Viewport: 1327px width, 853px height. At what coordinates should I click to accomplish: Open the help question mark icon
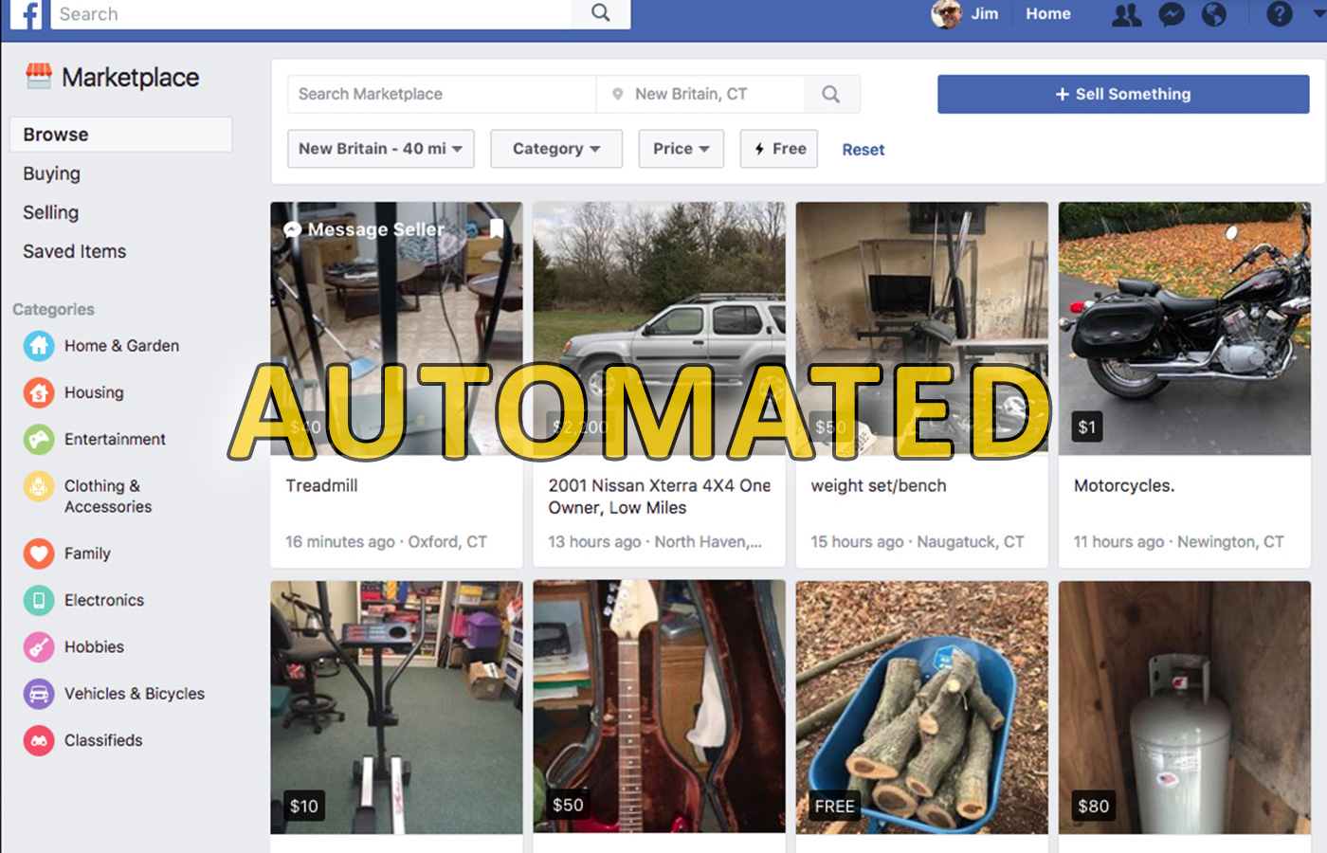[x=1279, y=14]
